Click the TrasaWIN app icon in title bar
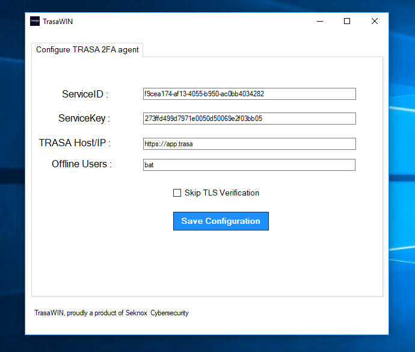The width and height of the screenshot is (415, 352). [35, 21]
